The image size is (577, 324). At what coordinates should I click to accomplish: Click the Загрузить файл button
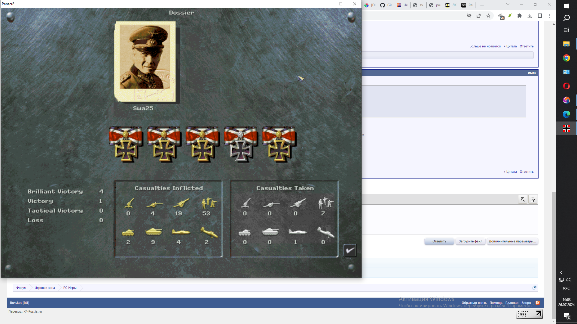[x=470, y=241]
